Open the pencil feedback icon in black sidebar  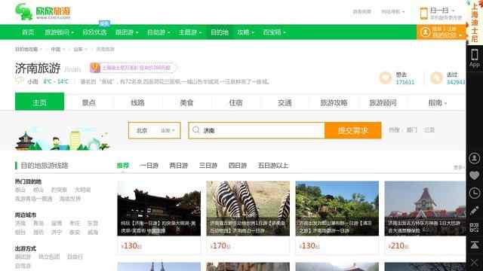[475, 211]
